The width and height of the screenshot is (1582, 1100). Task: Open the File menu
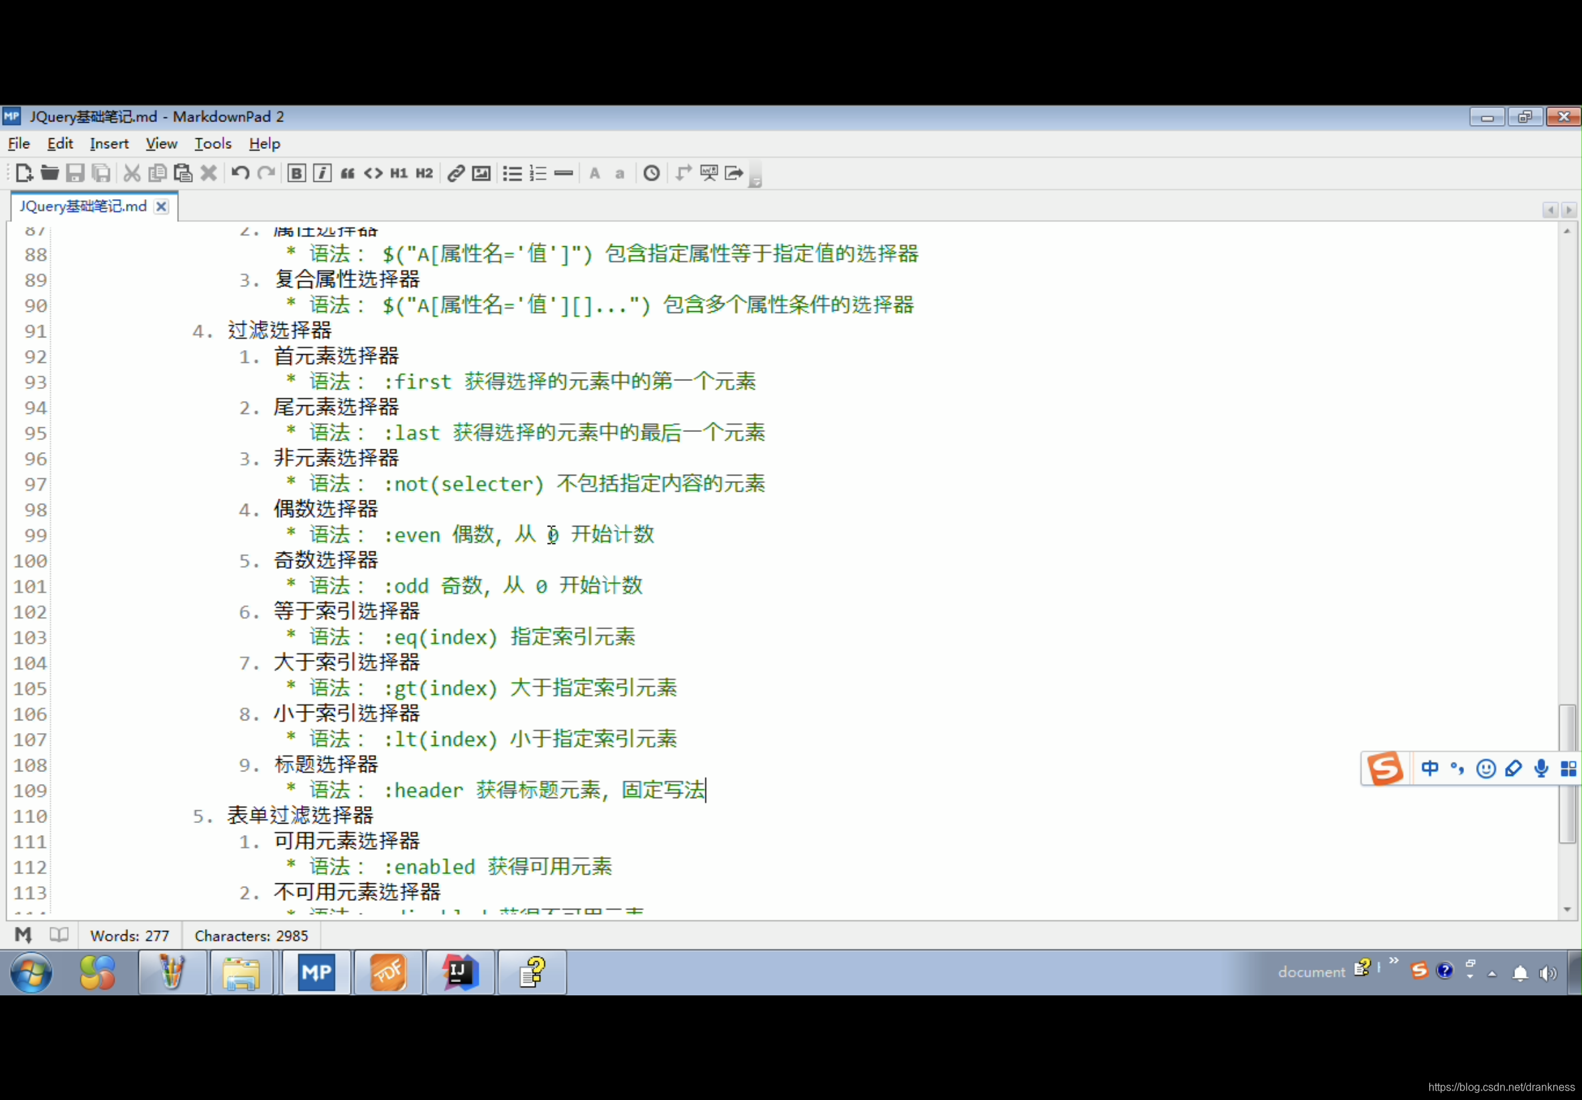(x=19, y=143)
